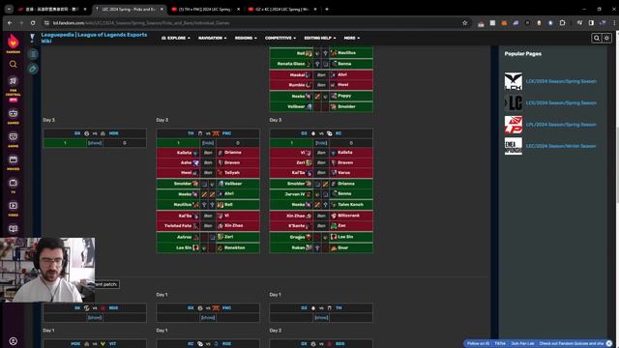The width and height of the screenshot is (619, 348).
Task: Open the Movies section in the Fandom sidebar
Action: pyautogui.click(x=13, y=159)
